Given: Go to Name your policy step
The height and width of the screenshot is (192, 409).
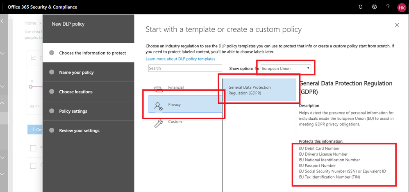Looking at the screenshot, I should (x=89, y=72).
